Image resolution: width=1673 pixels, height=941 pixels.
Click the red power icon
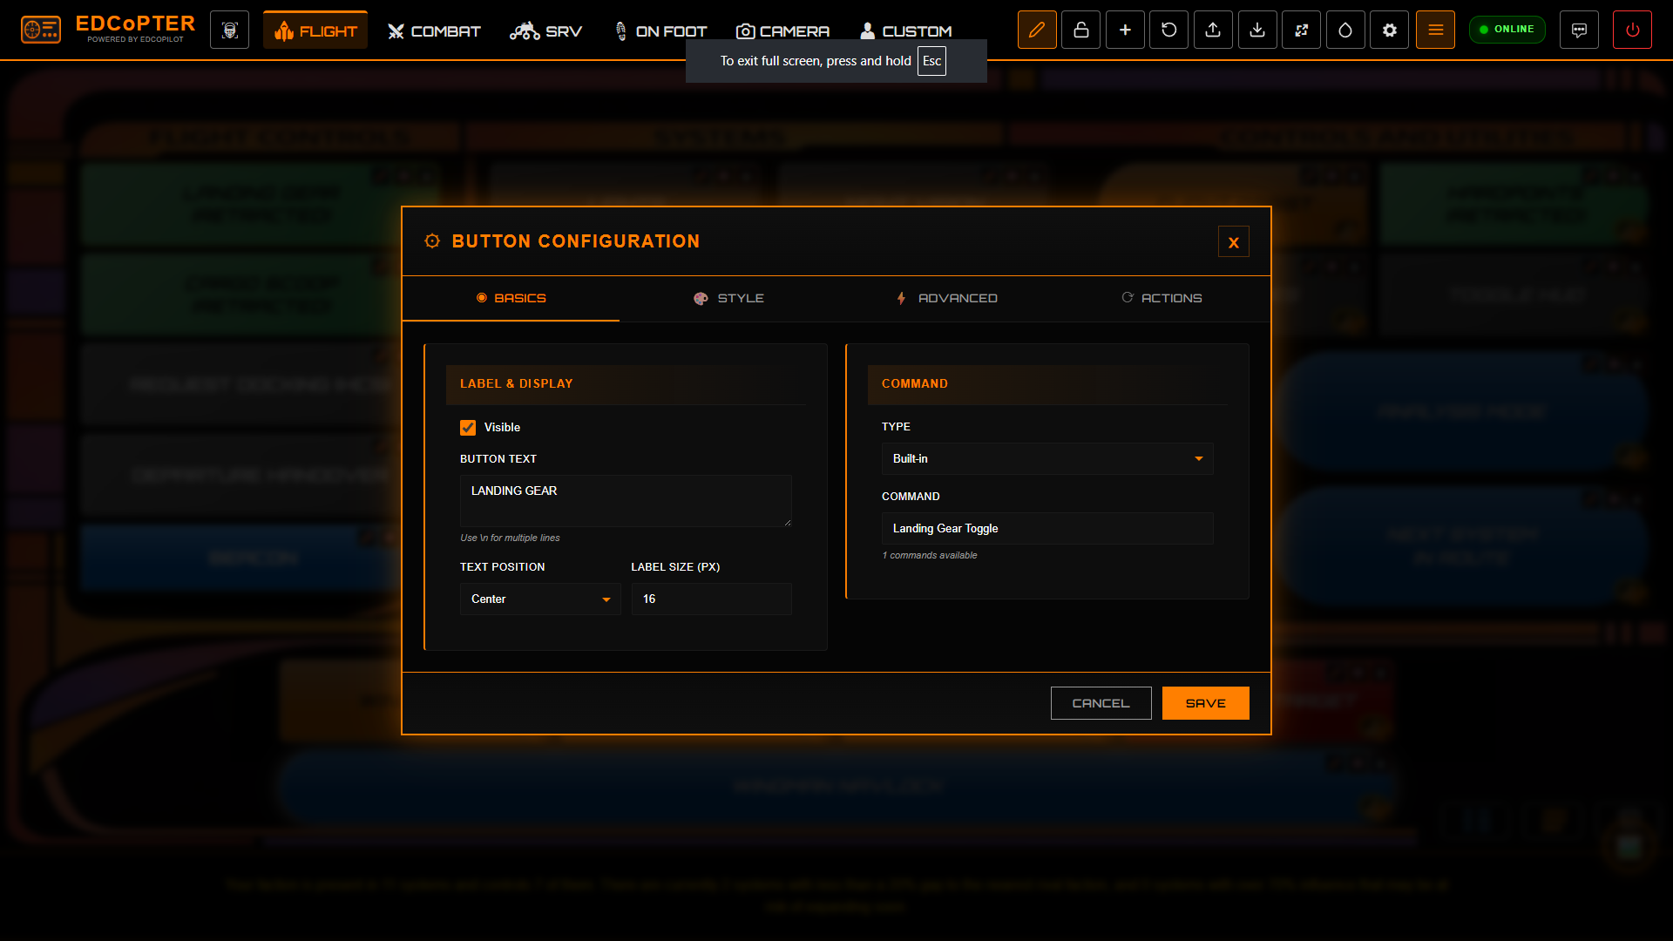[1632, 29]
